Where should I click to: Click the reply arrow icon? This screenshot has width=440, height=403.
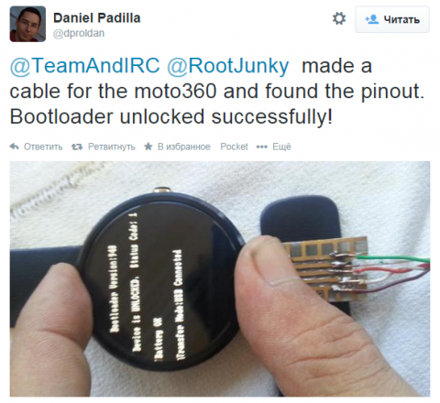coord(15,147)
